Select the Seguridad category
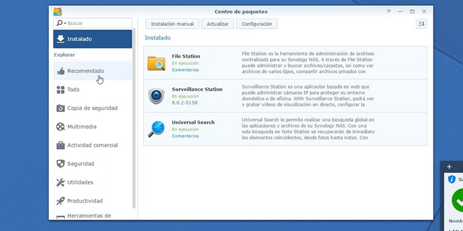 point(93,164)
